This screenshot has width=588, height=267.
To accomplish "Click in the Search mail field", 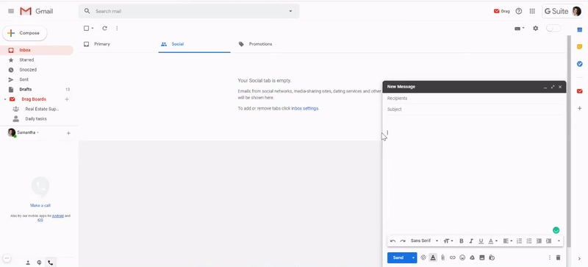I will coord(190,11).
